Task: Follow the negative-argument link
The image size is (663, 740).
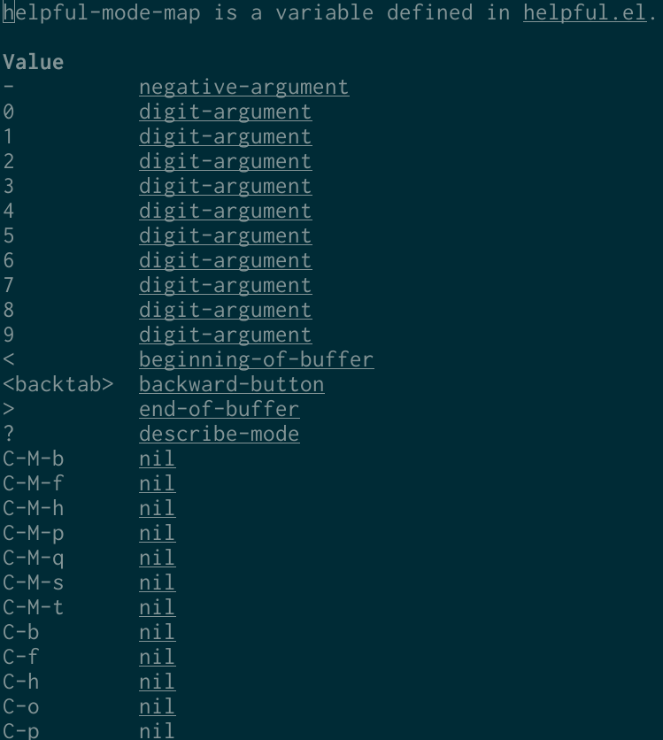Action: pyautogui.click(x=244, y=88)
